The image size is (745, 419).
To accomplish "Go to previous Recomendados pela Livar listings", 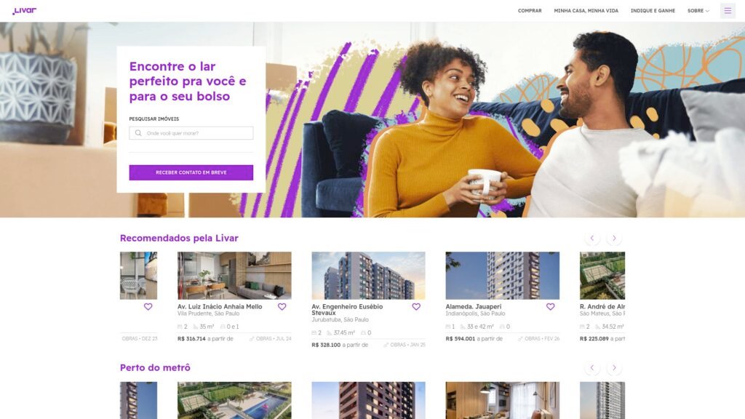I will [x=592, y=238].
